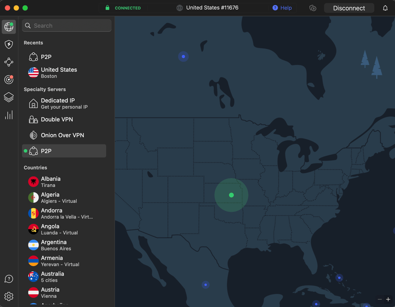395x307 pixels.
Task: Click the Algeria flag icon
Action: coord(33,198)
